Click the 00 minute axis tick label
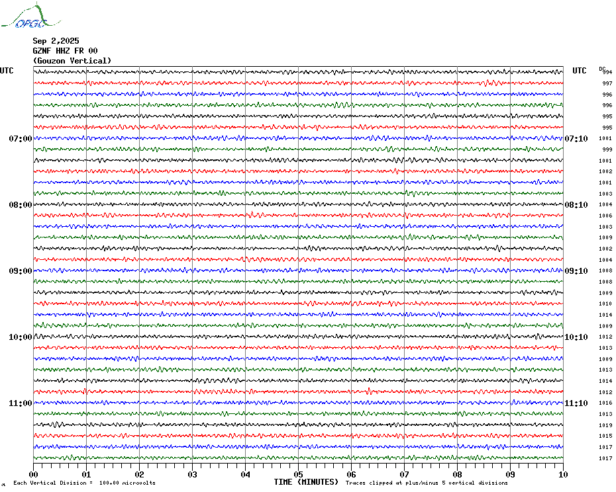 (x=33, y=475)
